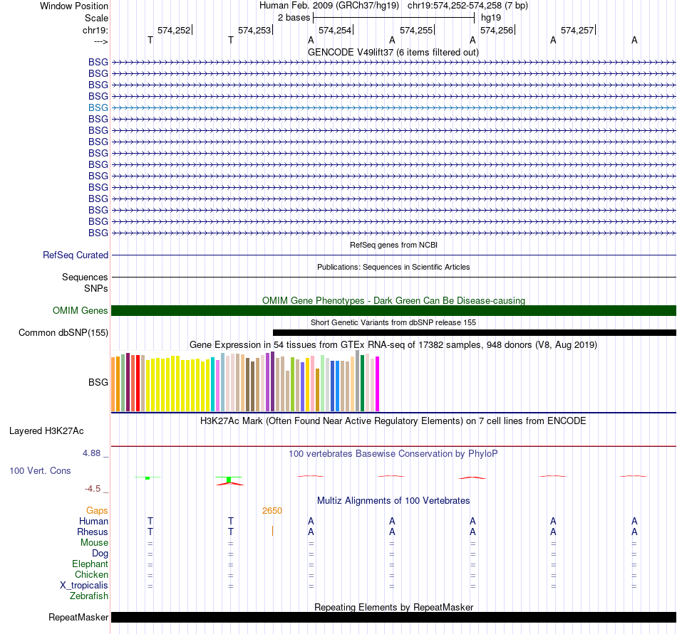Click the hg19 label beside scale bar

click(491, 18)
